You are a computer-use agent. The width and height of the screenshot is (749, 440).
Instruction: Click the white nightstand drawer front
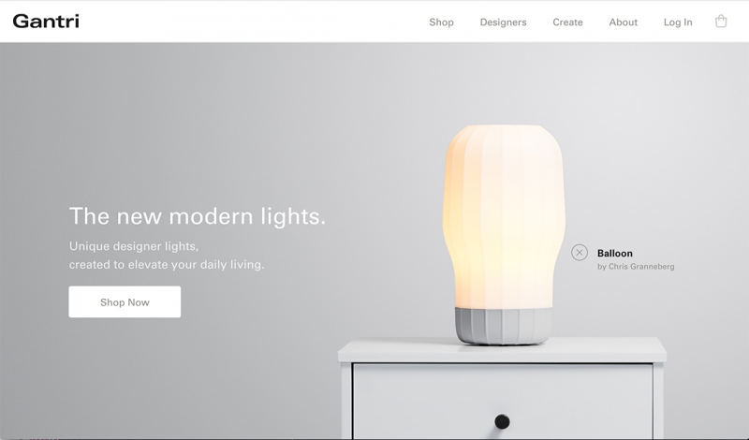[x=503, y=402]
